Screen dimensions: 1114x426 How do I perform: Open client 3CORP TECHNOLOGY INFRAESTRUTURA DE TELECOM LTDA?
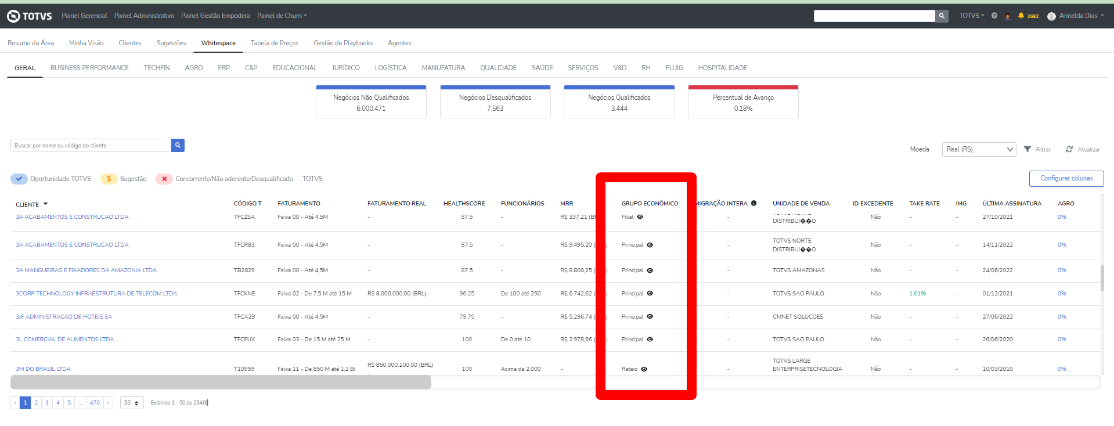click(x=96, y=294)
